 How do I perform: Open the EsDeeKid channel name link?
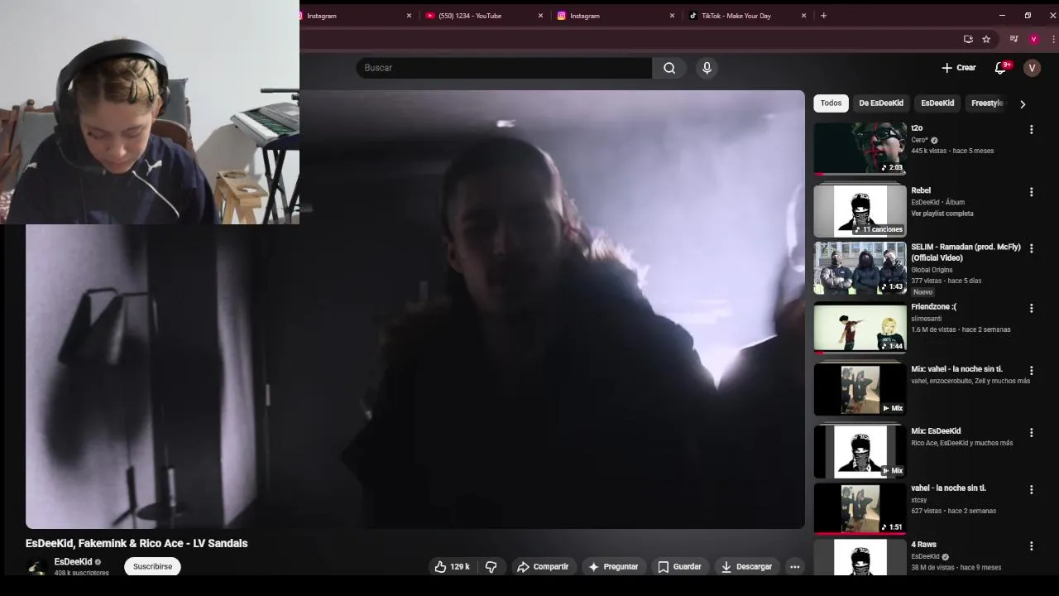pos(73,561)
